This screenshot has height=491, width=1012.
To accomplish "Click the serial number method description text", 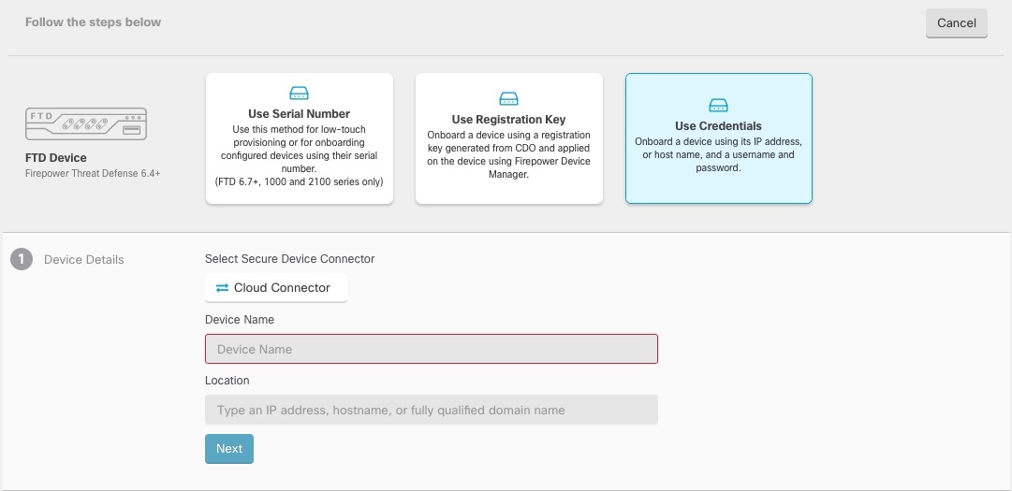I will coord(299,154).
